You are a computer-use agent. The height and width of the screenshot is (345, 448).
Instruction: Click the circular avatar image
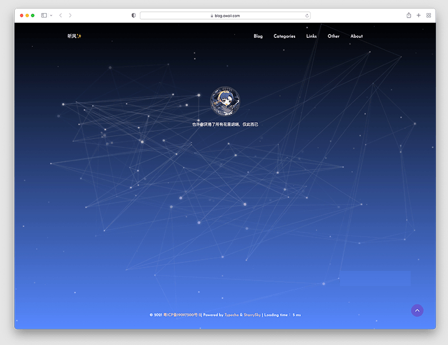click(x=225, y=101)
